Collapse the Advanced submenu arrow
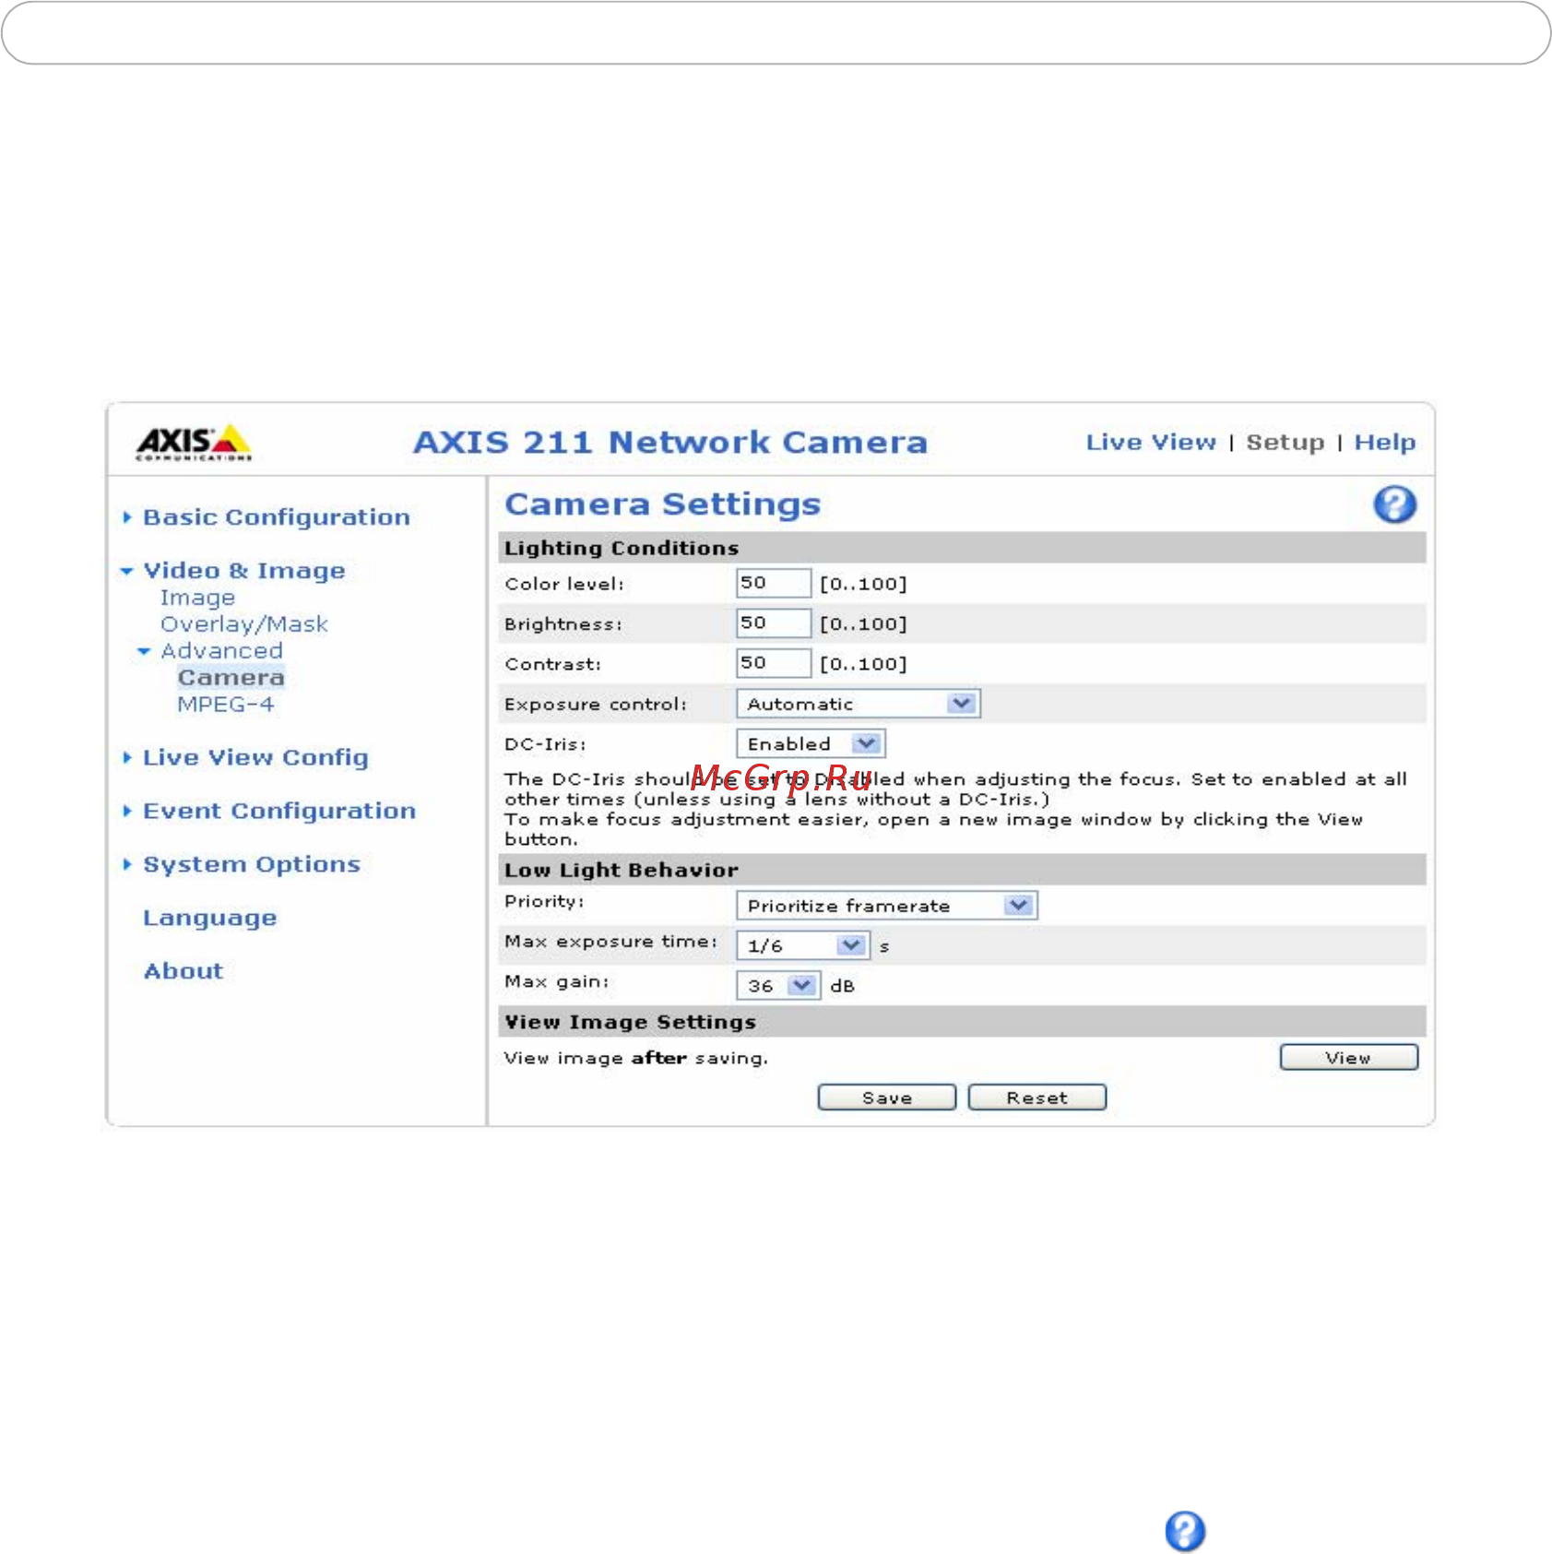1552x1554 pixels. pyautogui.click(x=144, y=651)
